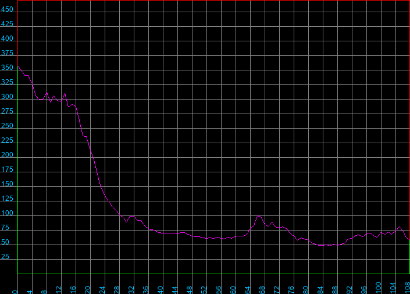The image size is (410, 294).
Task: Click the 84 horizontal axis value
Action: (x=320, y=290)
